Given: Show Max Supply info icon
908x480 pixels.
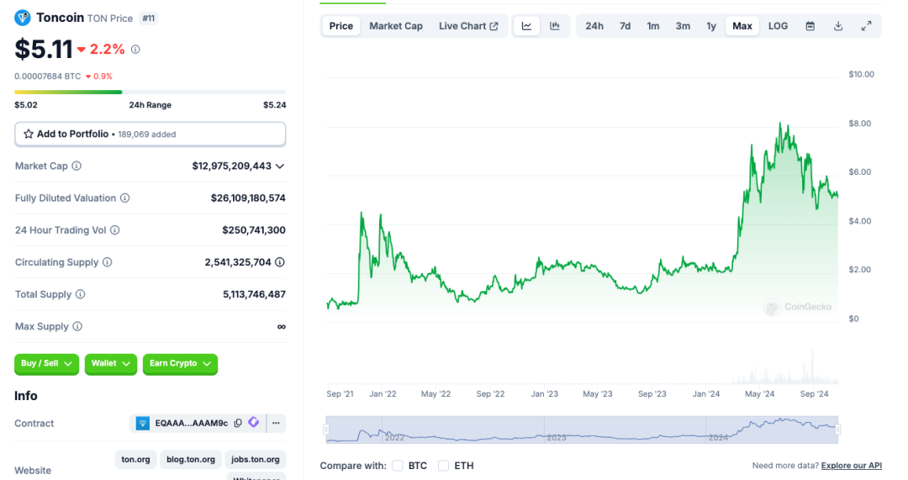Looking at the screenshot, I should point(77,326).
